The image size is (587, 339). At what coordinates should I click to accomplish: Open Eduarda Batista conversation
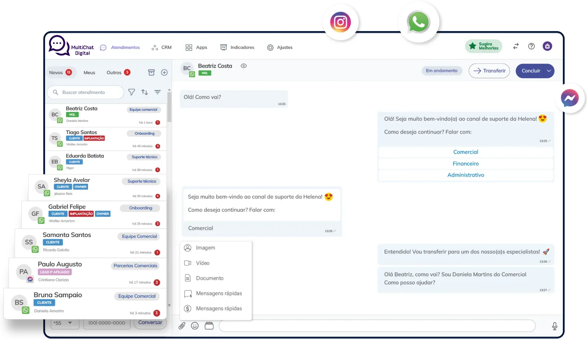point(106,163)
